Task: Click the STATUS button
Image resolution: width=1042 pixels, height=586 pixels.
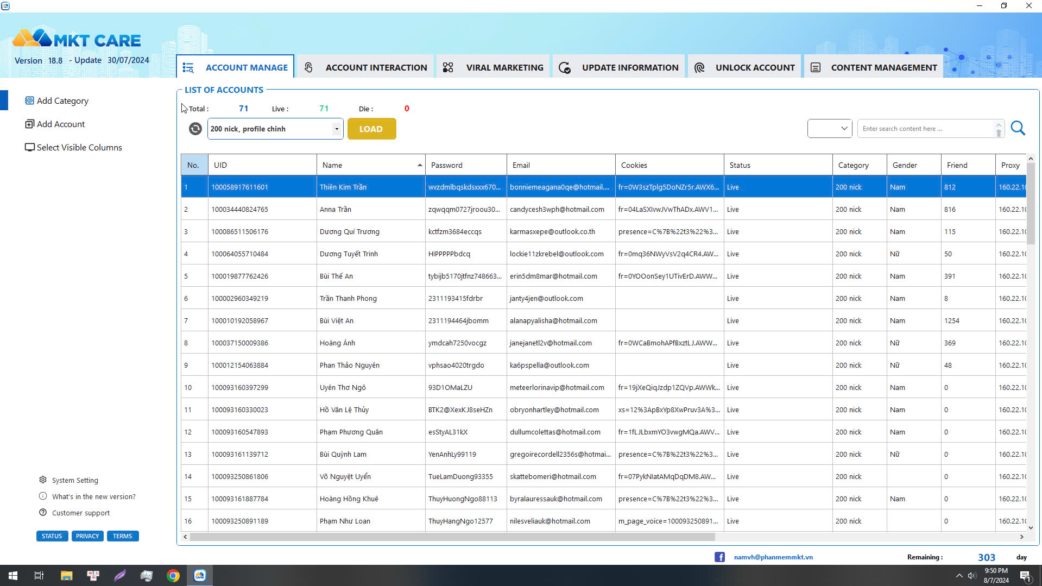Action: point(52,536)
